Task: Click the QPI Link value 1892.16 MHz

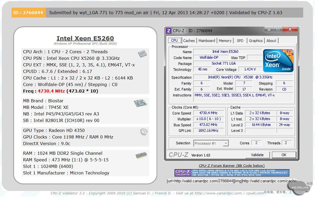Action: click(x=208, y=131)
